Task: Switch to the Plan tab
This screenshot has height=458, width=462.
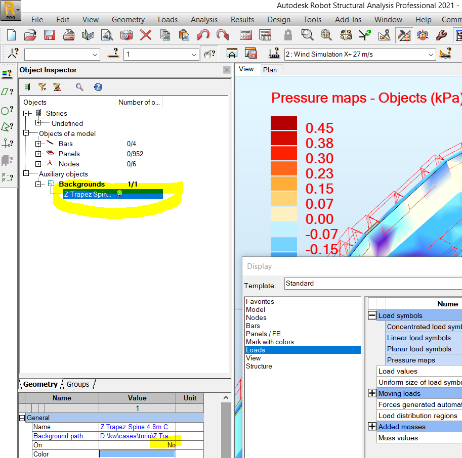Action: pyautogui.click(x=271, y=69)
